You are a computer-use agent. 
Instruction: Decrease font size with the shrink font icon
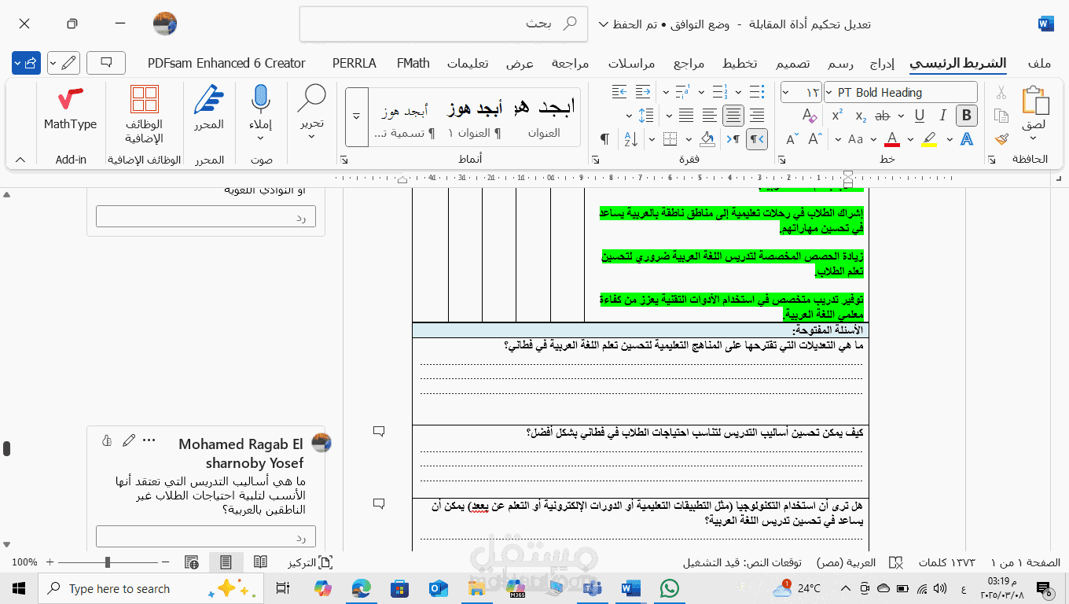coord(792,139)
